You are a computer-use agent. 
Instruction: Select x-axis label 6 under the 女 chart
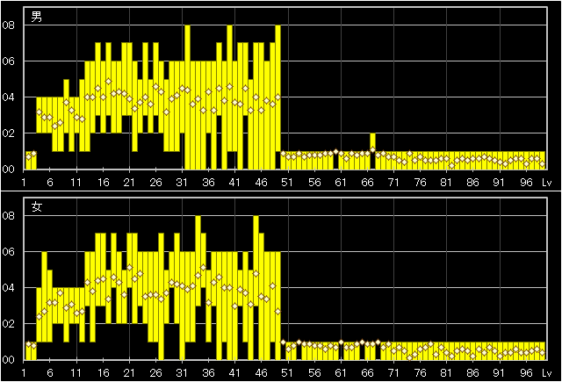(50, 373)
